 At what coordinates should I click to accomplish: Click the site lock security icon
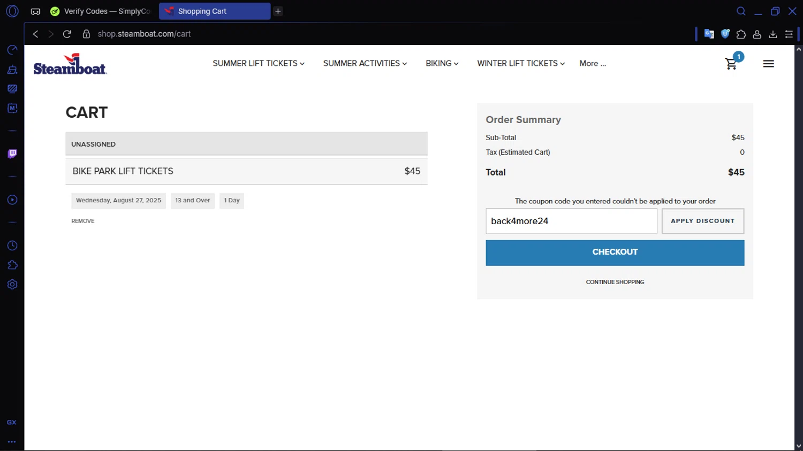[86, 34]
